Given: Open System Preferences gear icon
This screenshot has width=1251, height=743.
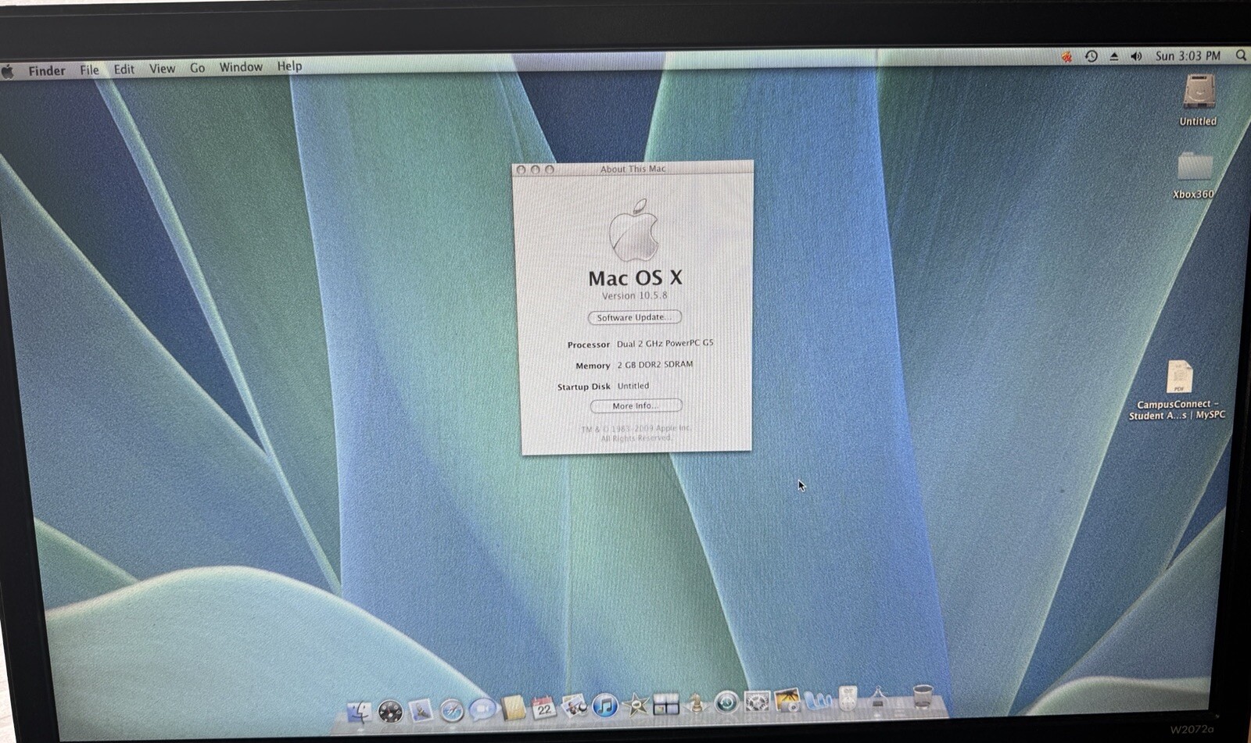Looking at the screenshot, I should point(757,702).
